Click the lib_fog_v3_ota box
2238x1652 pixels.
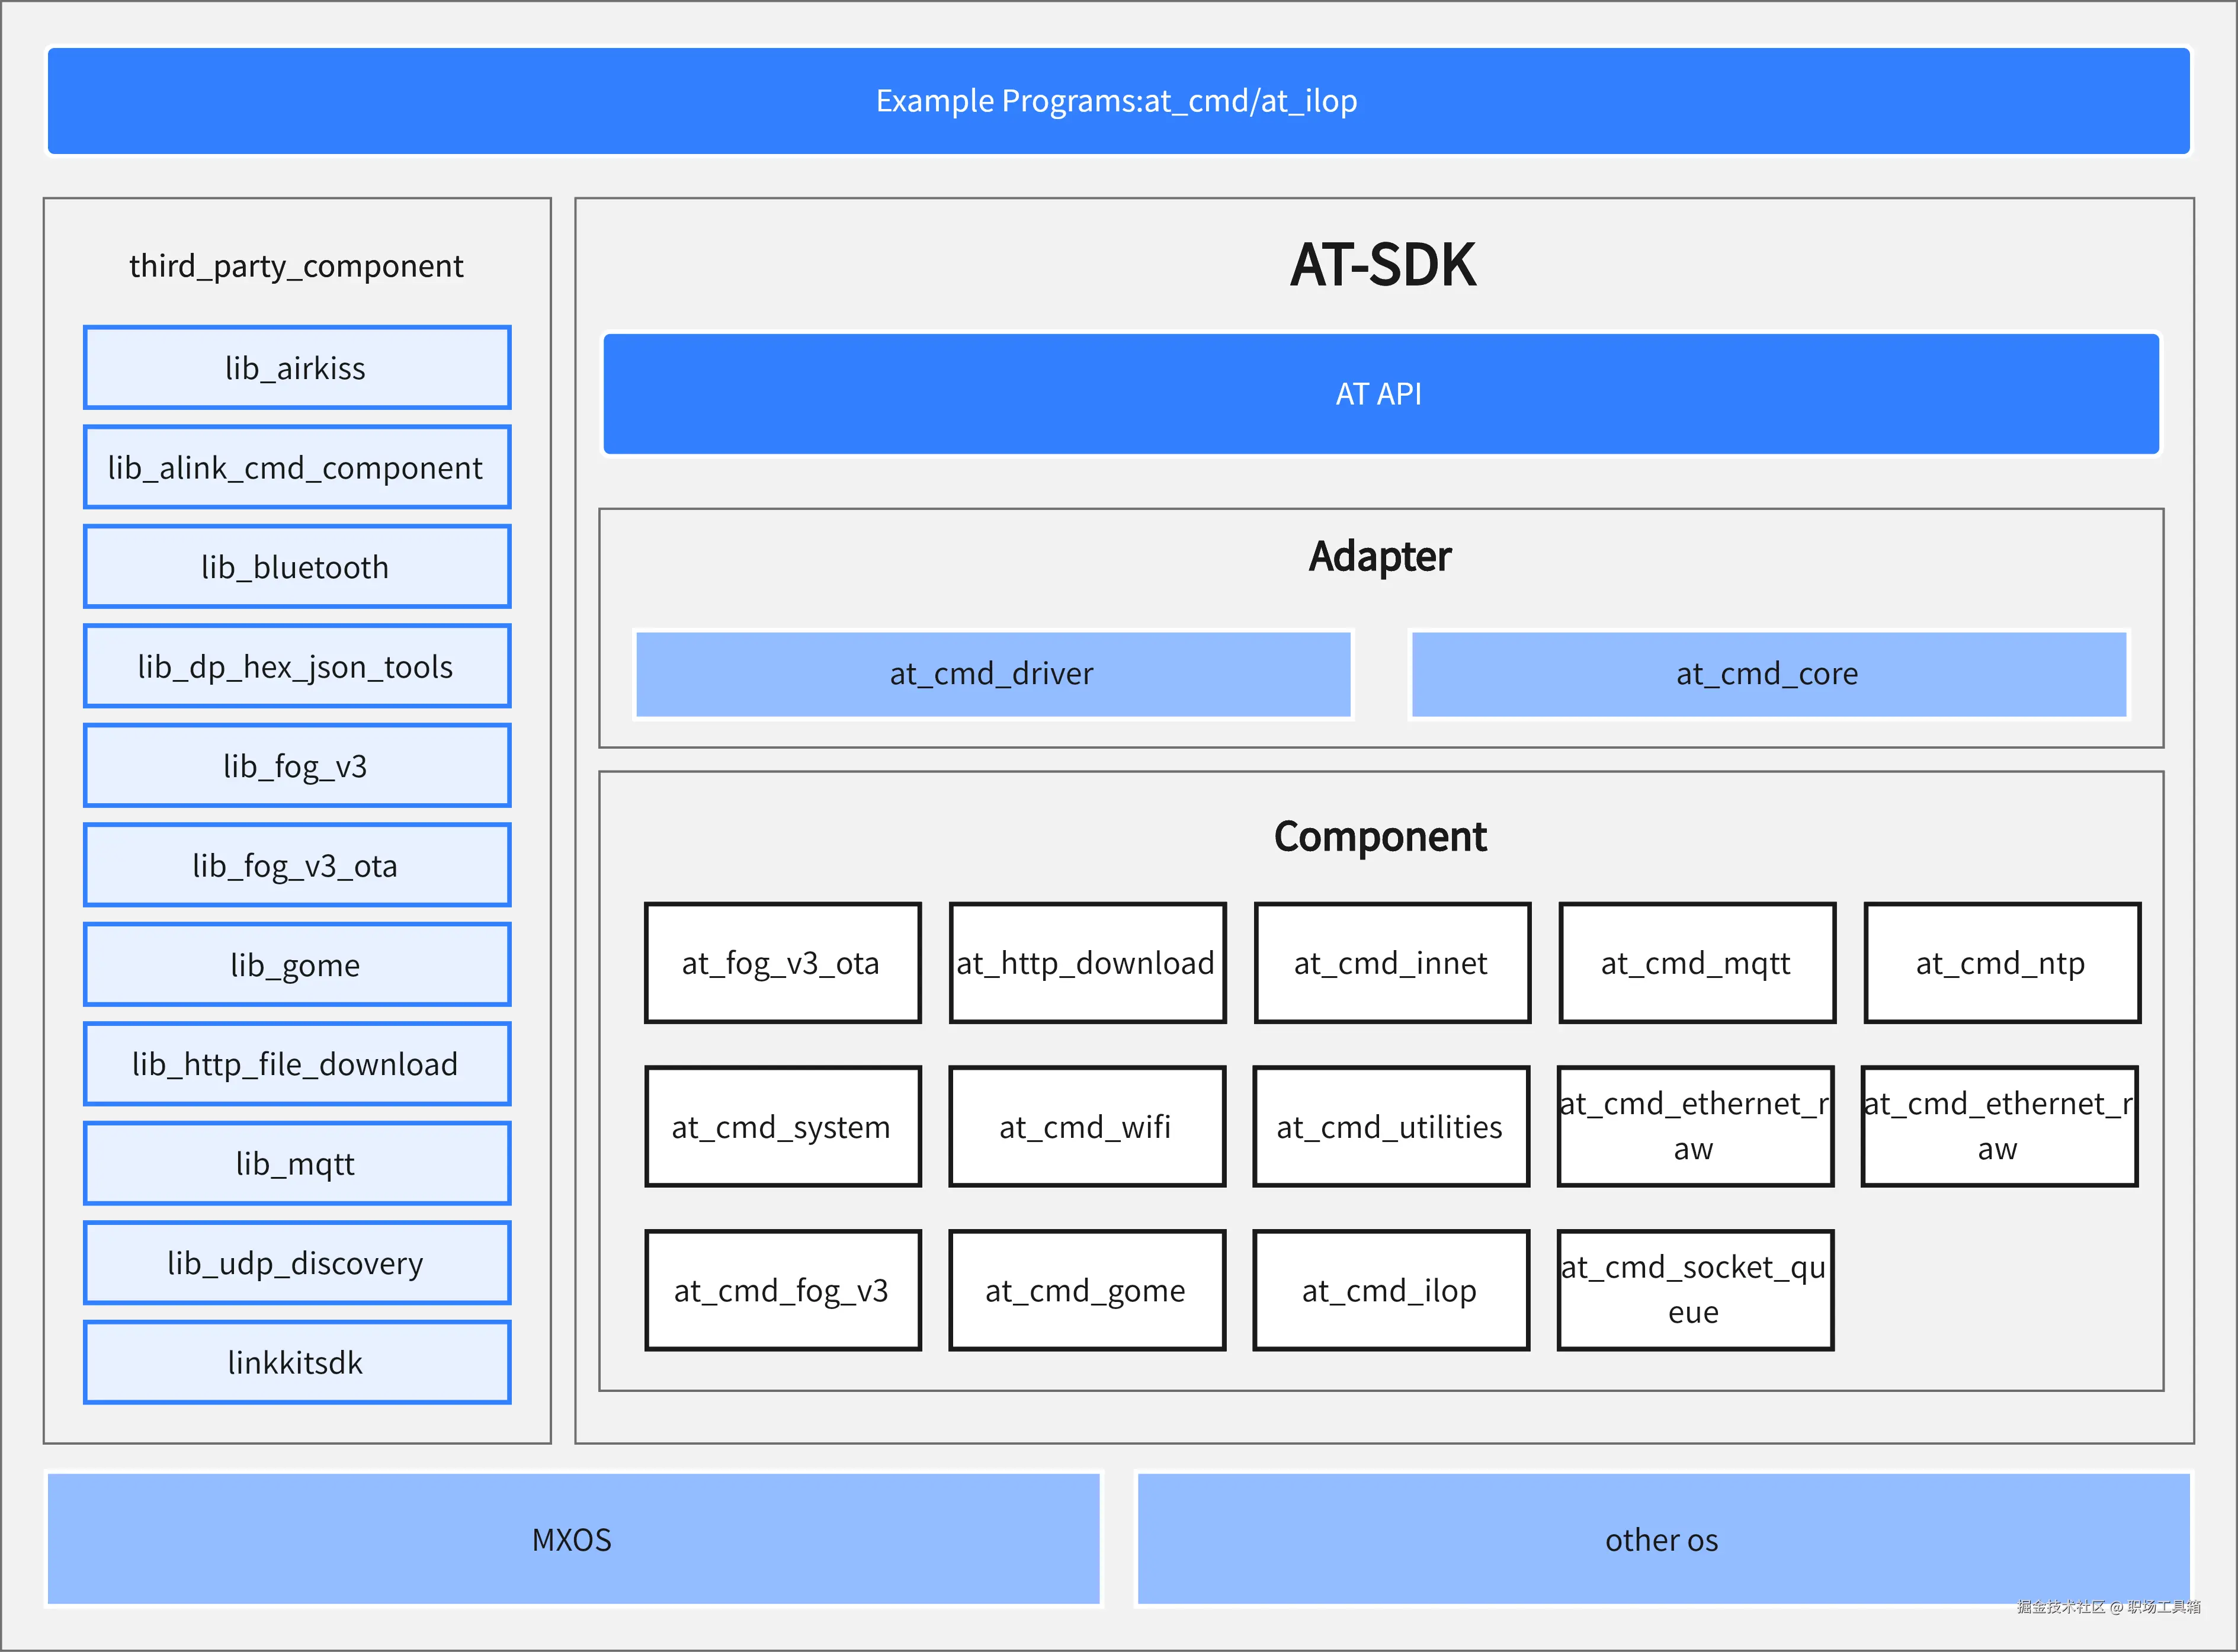pyautogui.click(x=297, y=865)
